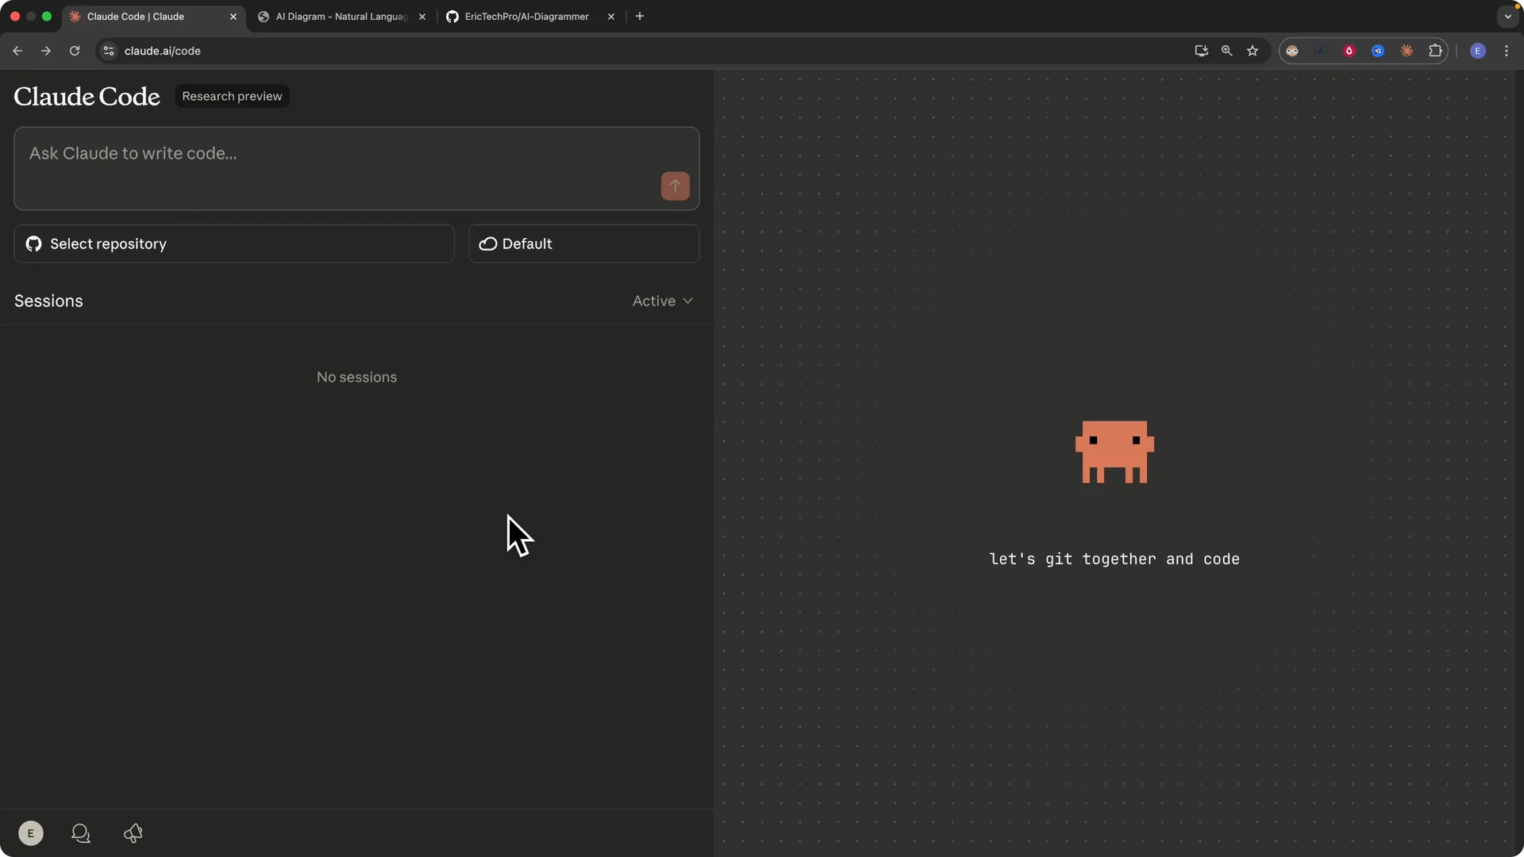
Task: Expand the tab search chevron in the browser top right
Action: [x=1507, y=16]
